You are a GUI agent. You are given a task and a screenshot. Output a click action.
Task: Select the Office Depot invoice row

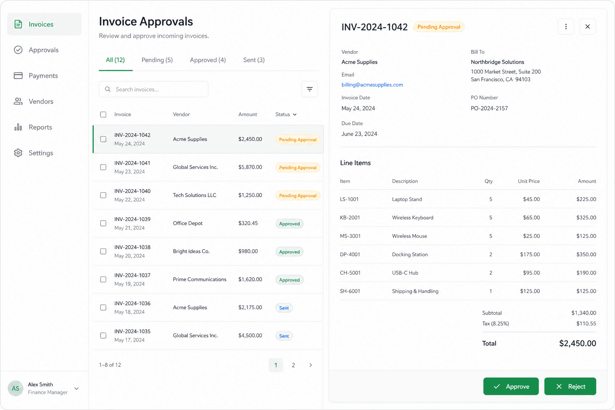pyautogui.click(x=208, y=223)
